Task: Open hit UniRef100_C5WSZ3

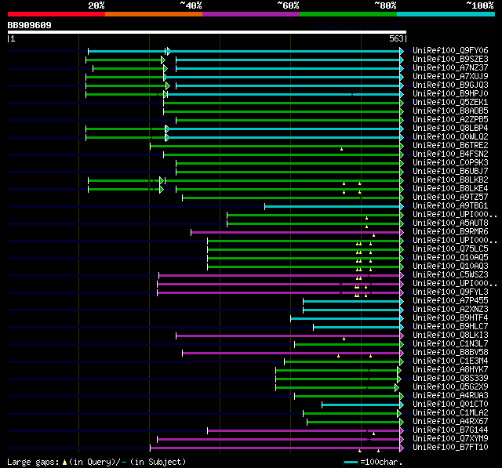Action: pyautogui.click(x=450, y=275)
